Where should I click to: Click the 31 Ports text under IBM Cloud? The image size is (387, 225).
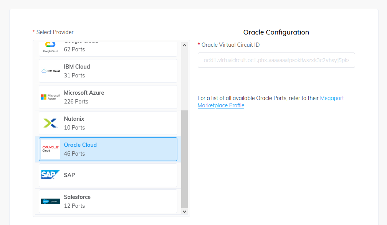[x=74, y=76]
